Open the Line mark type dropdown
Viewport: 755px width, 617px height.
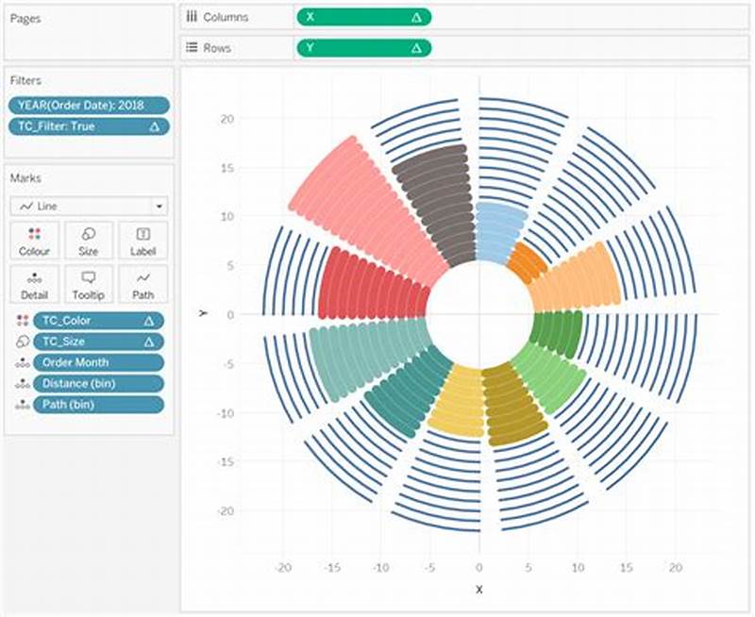click(x=90, y=206)
